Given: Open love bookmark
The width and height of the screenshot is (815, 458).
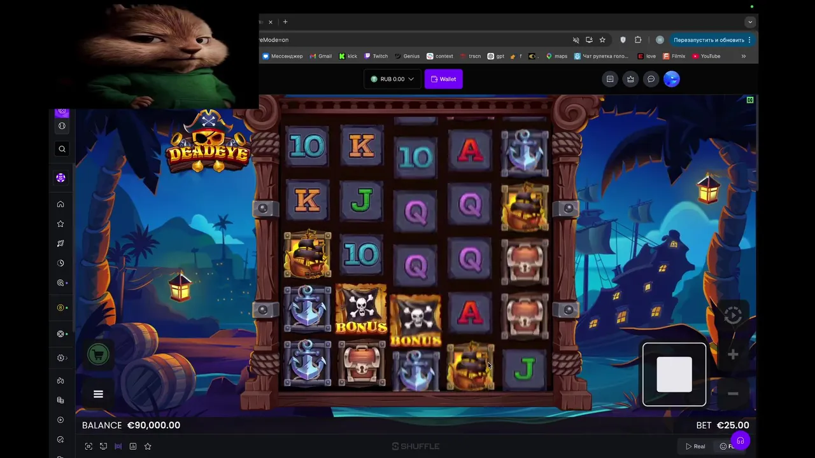Looking at the screenshot, I should (x=647, y=56).
